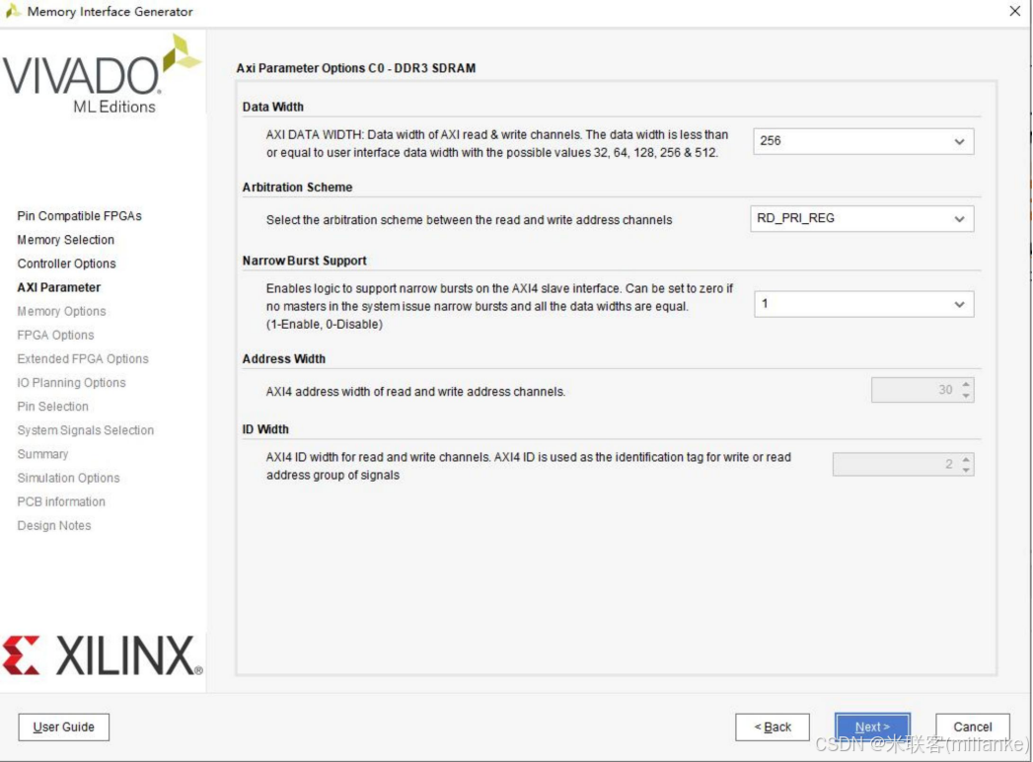Select the Simulation Options navigation item
The image size is (1033, 762).
point(68,477)
